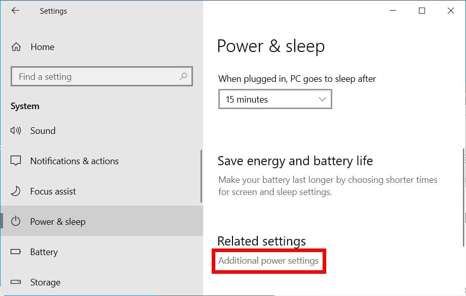Click the Sound speaker icon
The height and width of the screenshot is (296, 466).
[16, 131]
